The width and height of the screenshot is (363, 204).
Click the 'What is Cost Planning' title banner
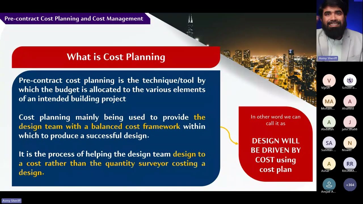116,57
